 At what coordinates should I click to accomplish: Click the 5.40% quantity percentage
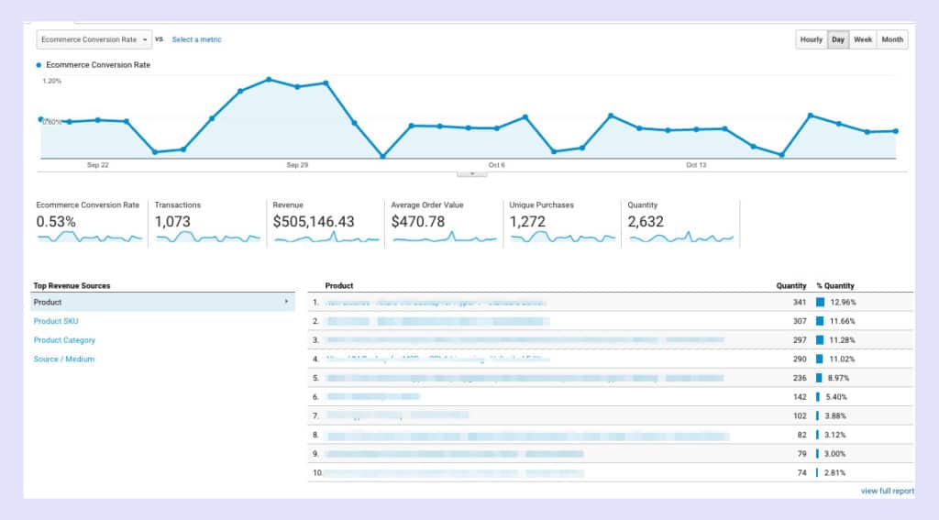(836, 396)
